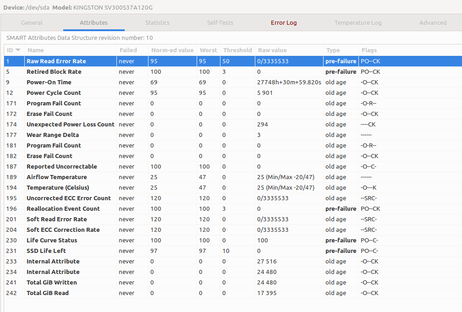Select the Retired Block Rate row

pyautogui.click(x=233, y=72)
